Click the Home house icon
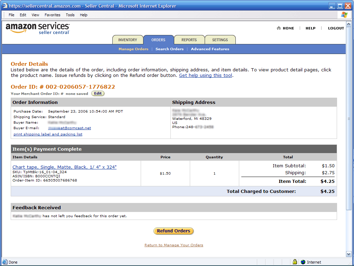 (279, 28)
